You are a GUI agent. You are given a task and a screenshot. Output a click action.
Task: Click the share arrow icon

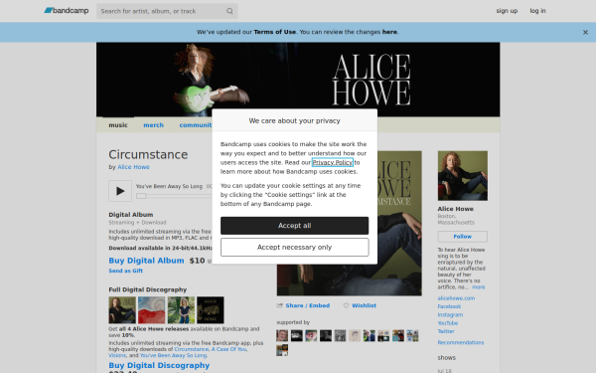(x=280, y=305)
